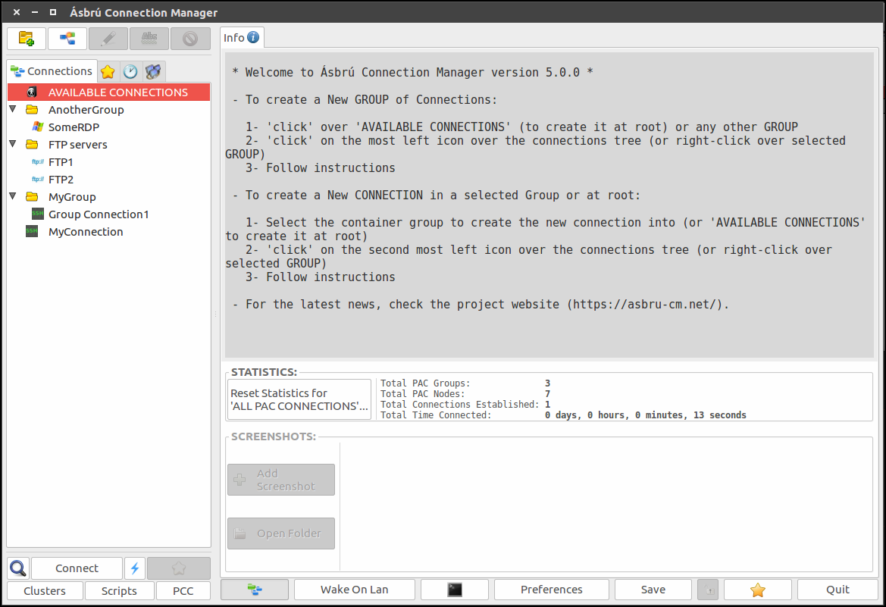Click Reset Statistics for ALL PAC CONNECTIONS
Screen dimensions: 886x607
(299, 399)
